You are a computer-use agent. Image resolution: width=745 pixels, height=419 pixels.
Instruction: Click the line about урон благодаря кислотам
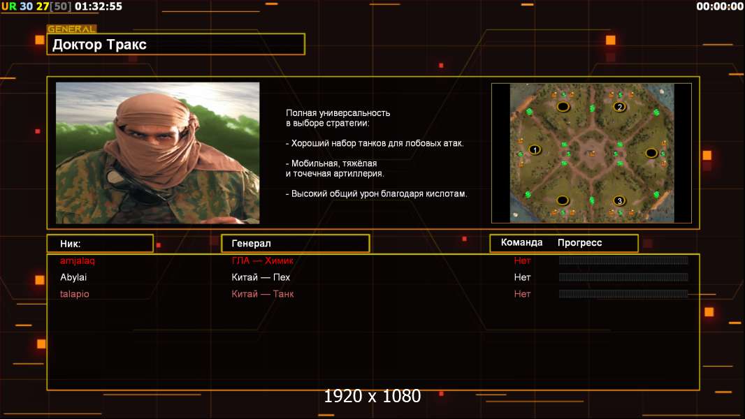click(376, 193)
